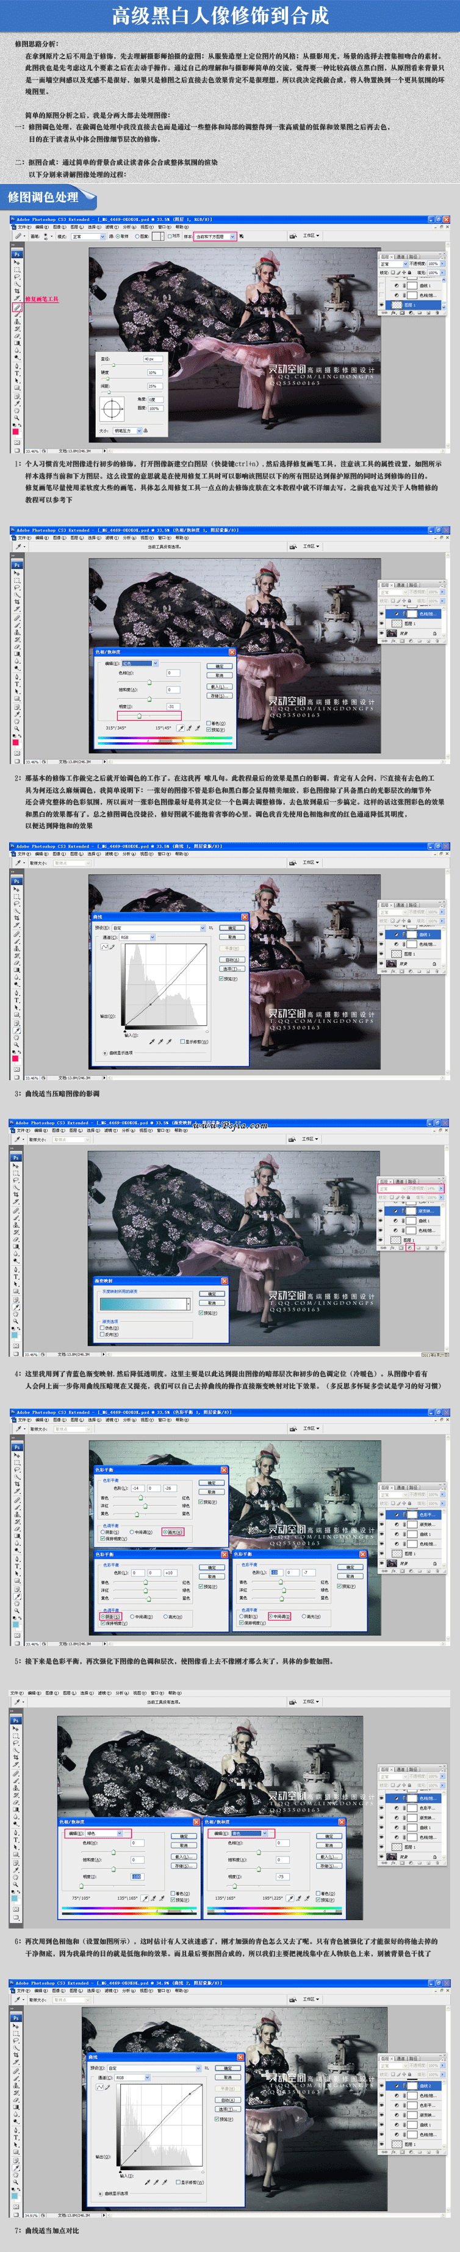Open gradient picker arrow in 渐变映射 dialog
460x2252 pixels.
pyautogui.click(x=189, y=1304)
